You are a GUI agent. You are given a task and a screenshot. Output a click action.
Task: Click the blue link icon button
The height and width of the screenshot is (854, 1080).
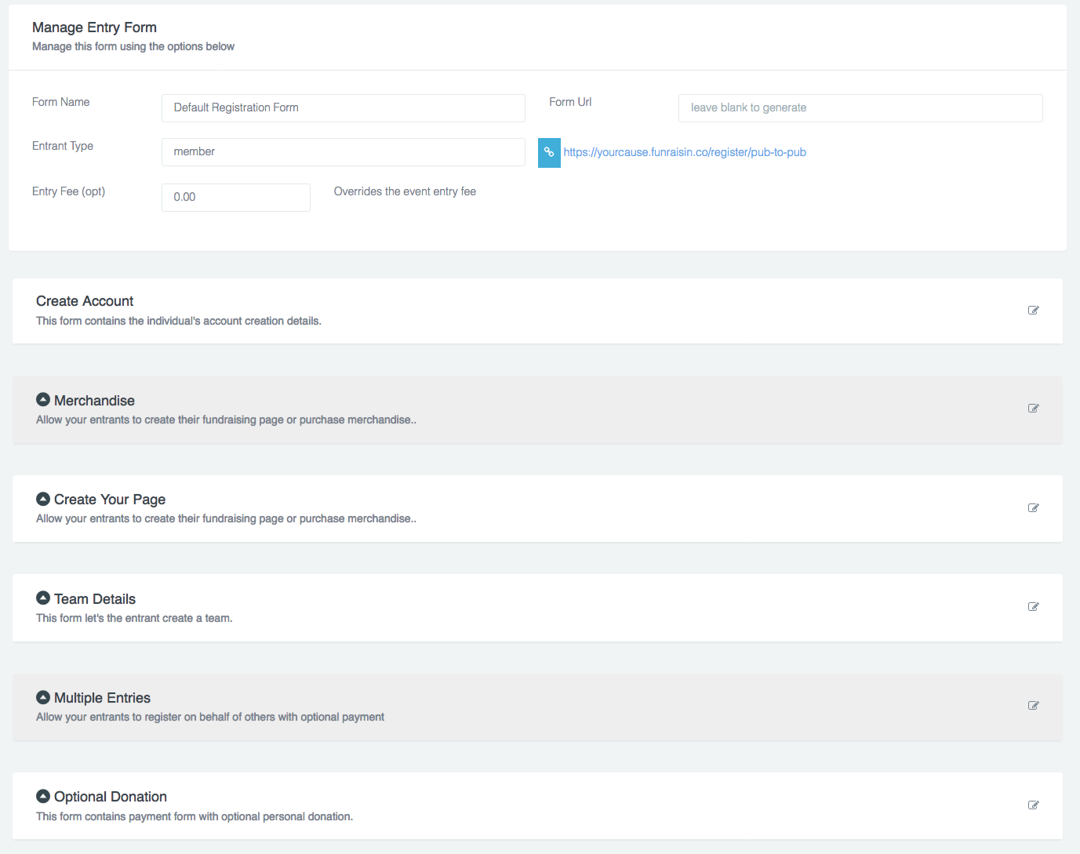tap(549, 153)
